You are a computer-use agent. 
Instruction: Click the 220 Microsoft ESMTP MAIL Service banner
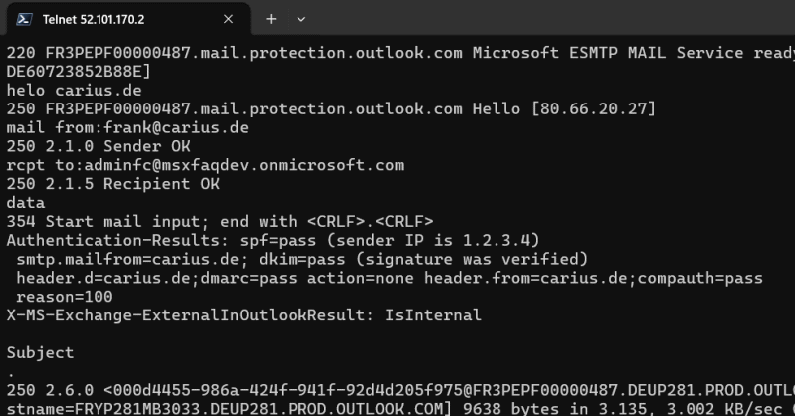pos(398,53)
